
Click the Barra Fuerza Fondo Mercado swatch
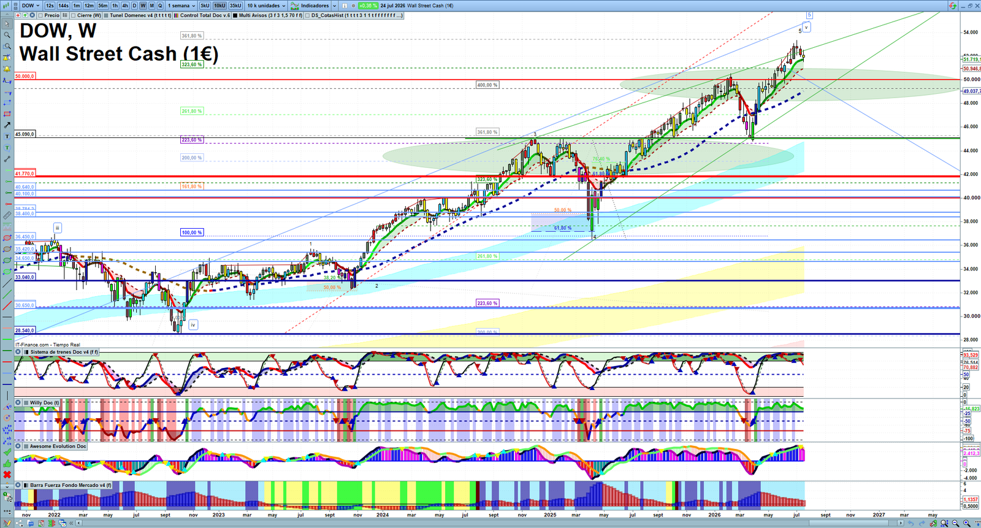pyautogui.click(x=26, y=485)
